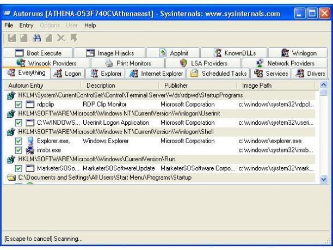The height and width of the screenshot is (250, 333).
Task: Sort by the Publisher column header
Action: [x=176, y=86]
